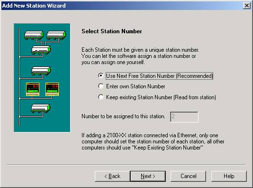Go to Back wizard page

[112, 176]
